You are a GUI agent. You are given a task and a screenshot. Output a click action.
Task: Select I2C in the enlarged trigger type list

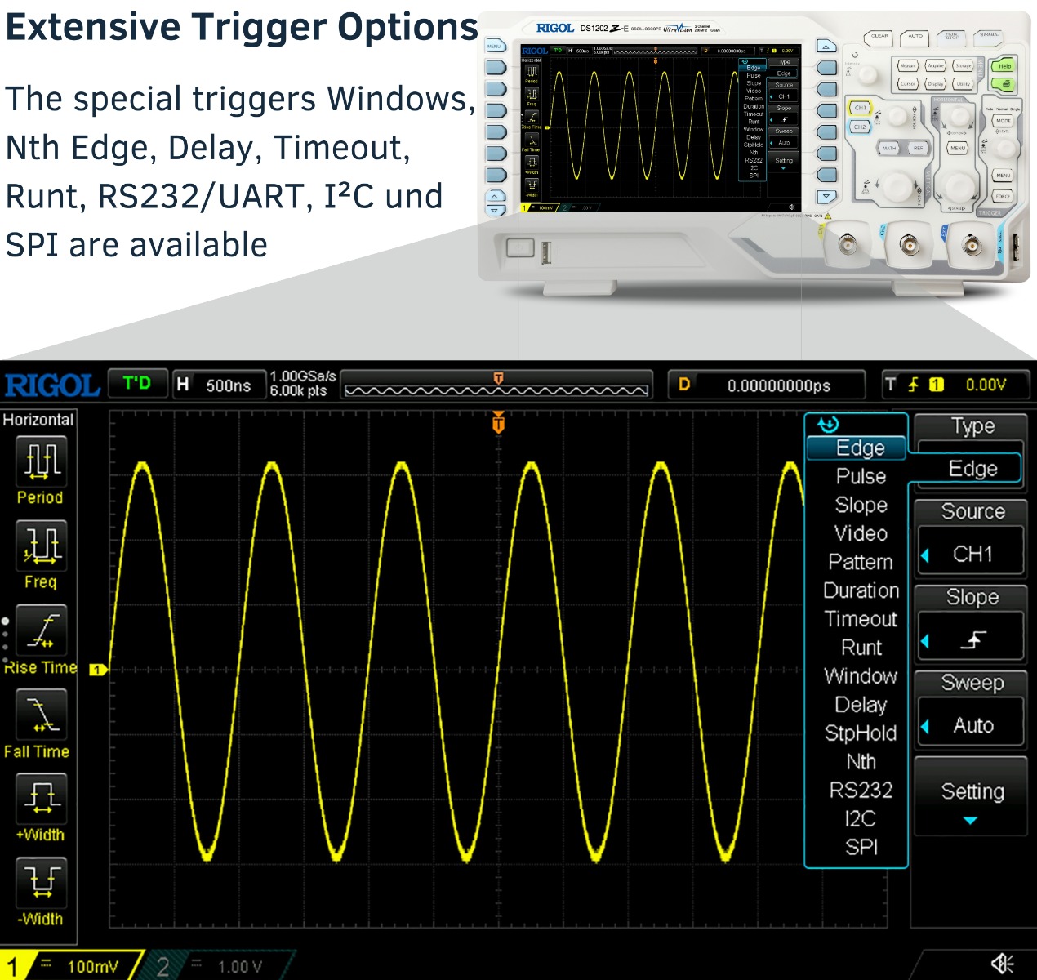(861, 818)
